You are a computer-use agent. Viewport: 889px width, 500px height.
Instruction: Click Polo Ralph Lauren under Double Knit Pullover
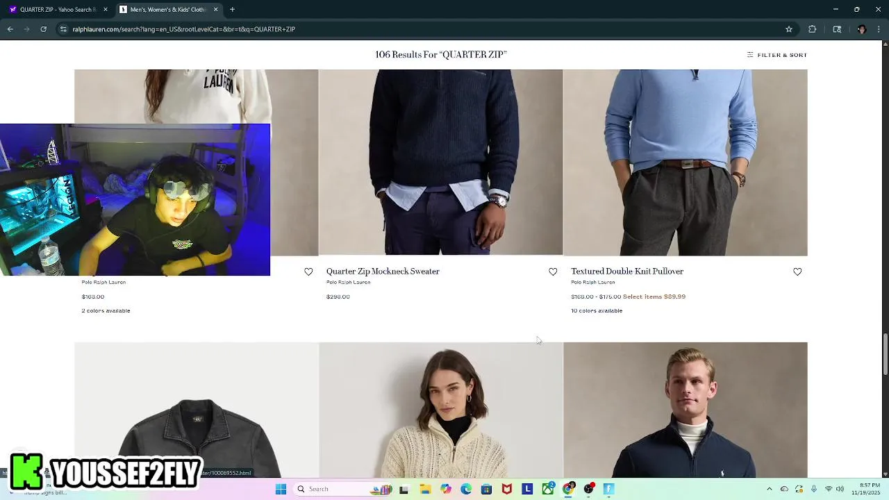[592, 282]
